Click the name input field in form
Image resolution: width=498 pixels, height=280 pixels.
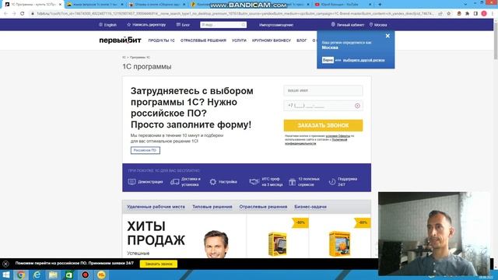click(x=323, y=90)
